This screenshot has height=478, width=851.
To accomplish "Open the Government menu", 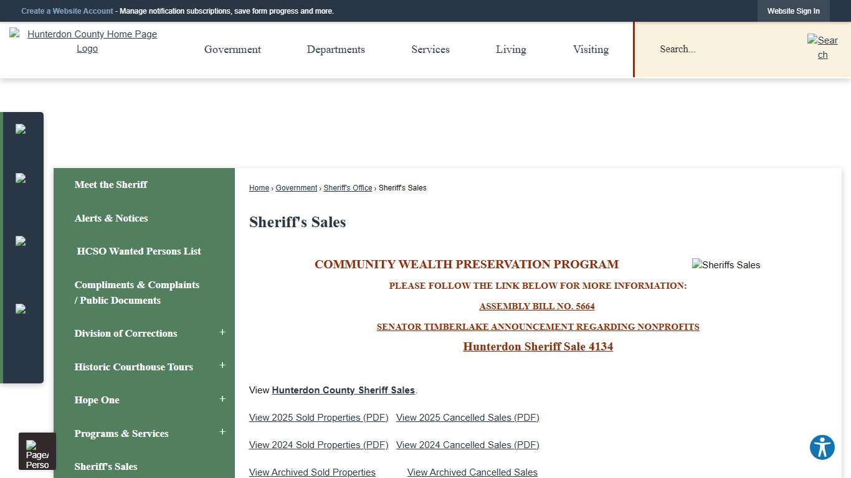I will pos(232,49).
